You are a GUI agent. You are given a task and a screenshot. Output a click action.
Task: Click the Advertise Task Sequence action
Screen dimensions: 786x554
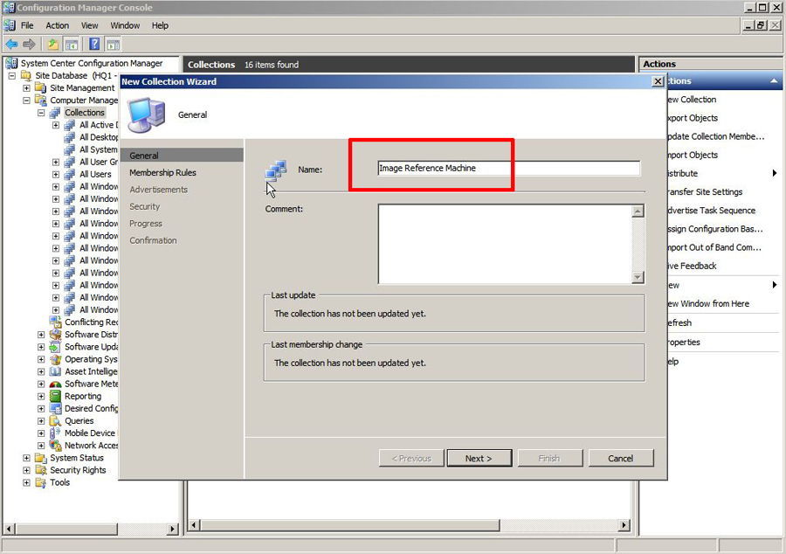point(711,211)
